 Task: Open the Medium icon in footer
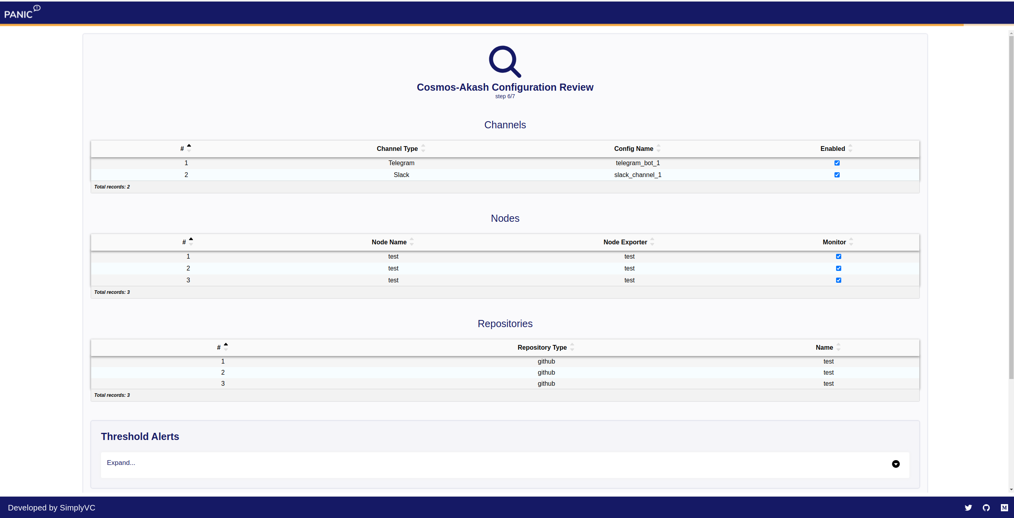point(1004,508)
